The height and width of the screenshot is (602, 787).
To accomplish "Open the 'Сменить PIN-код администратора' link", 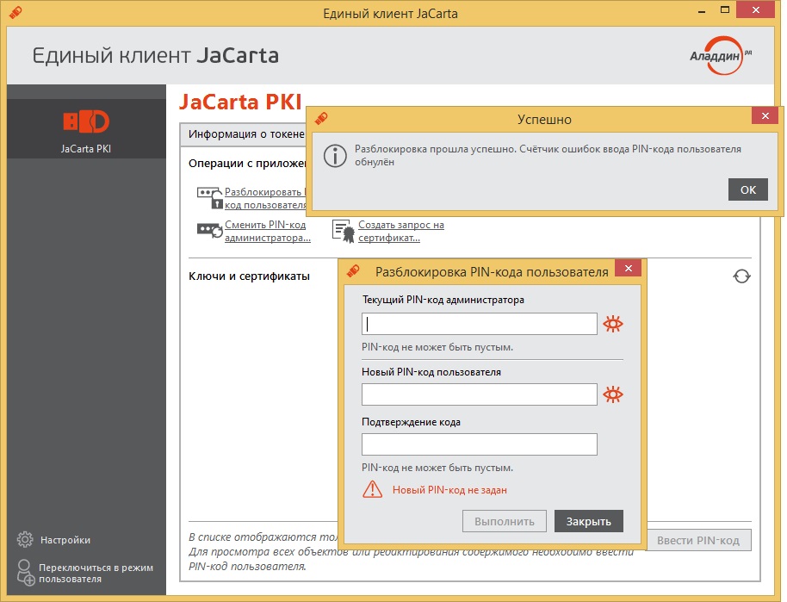I will (267, 231).
